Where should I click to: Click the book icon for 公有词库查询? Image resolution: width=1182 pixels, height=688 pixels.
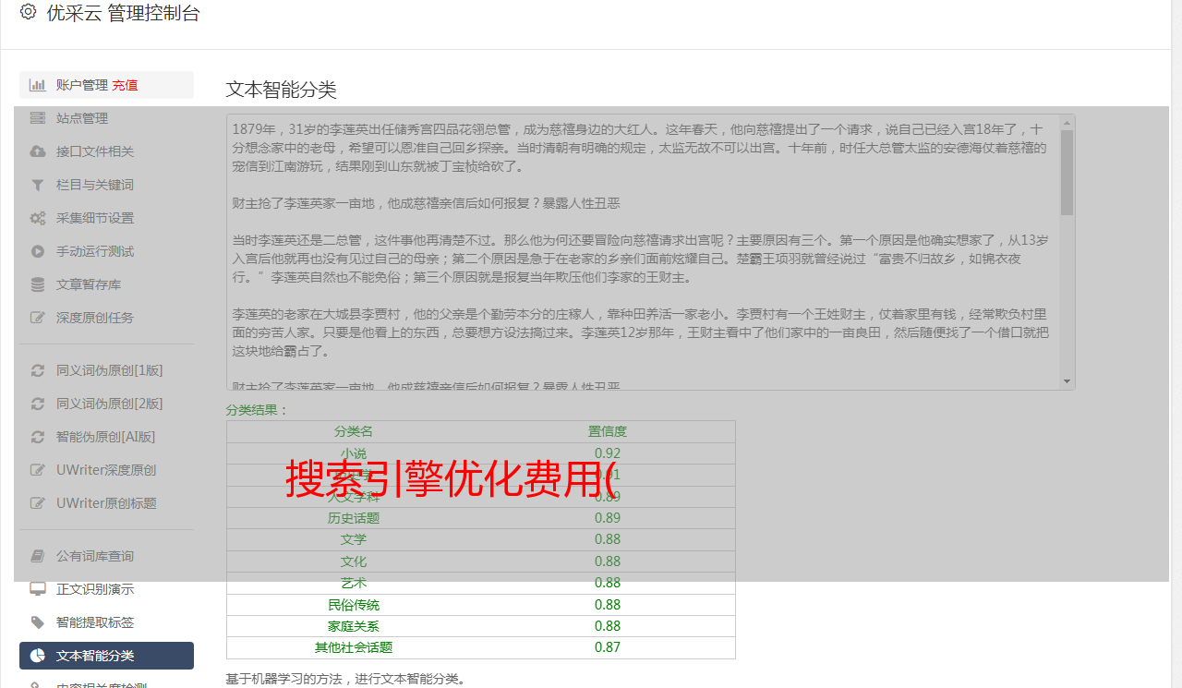tap(37, 556)
